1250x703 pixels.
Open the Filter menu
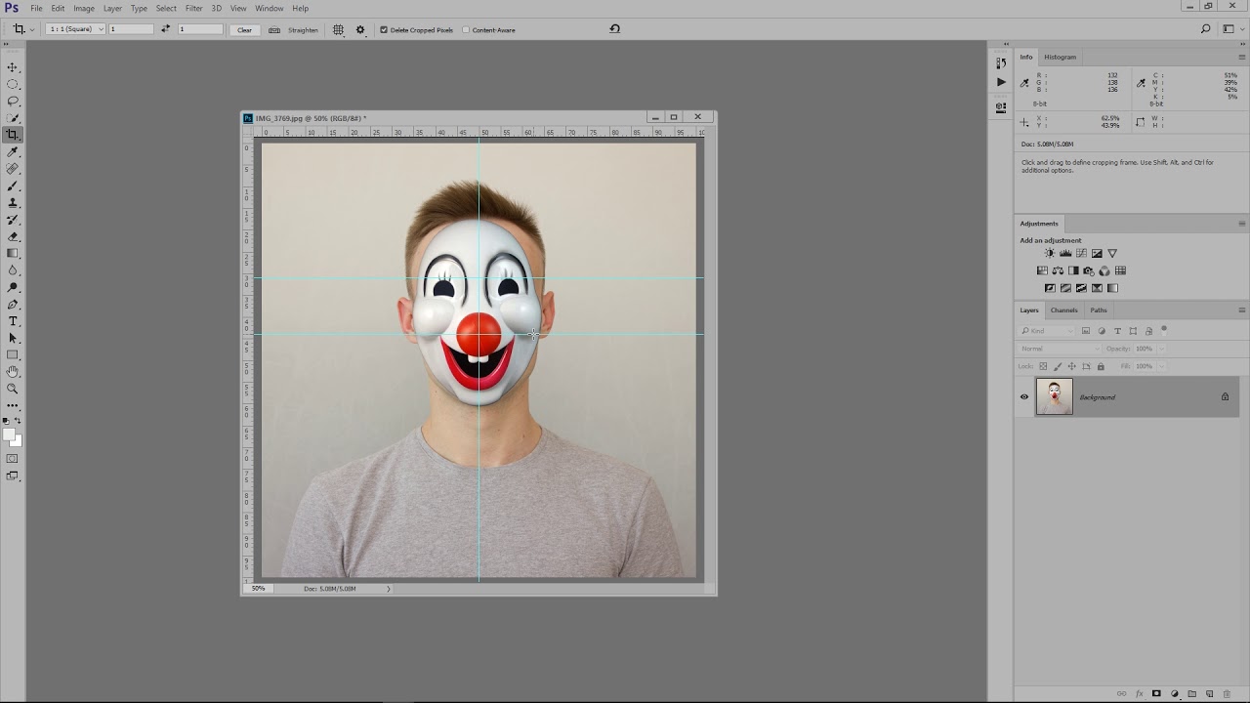point(194,9)
